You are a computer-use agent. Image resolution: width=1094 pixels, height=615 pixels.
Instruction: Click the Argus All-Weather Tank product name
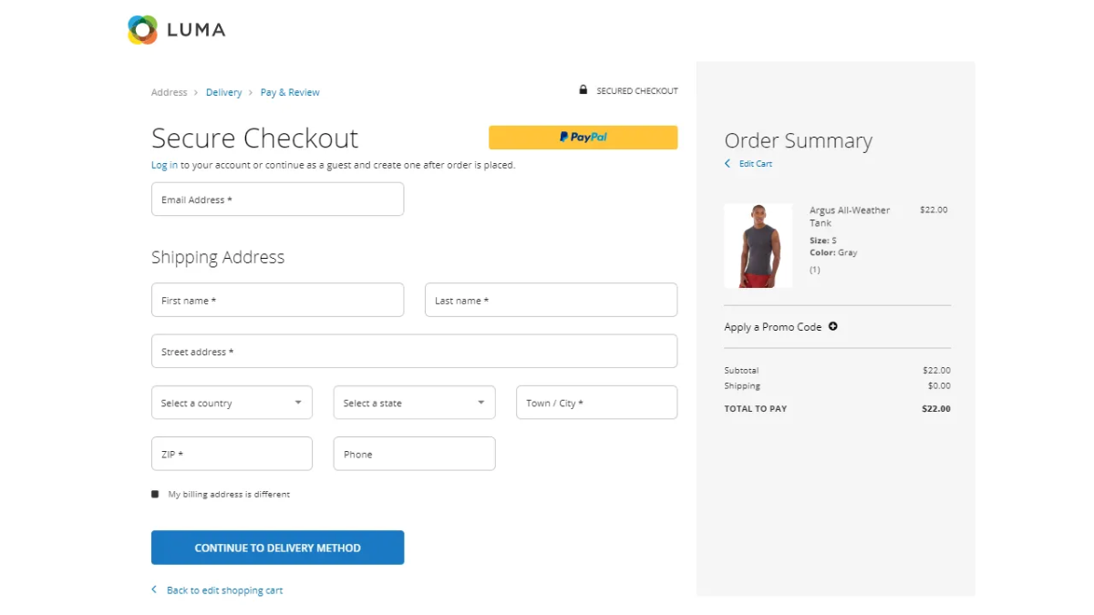(x=850, y=216)
